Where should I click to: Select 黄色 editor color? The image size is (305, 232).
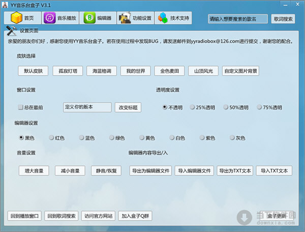[147, 138]
